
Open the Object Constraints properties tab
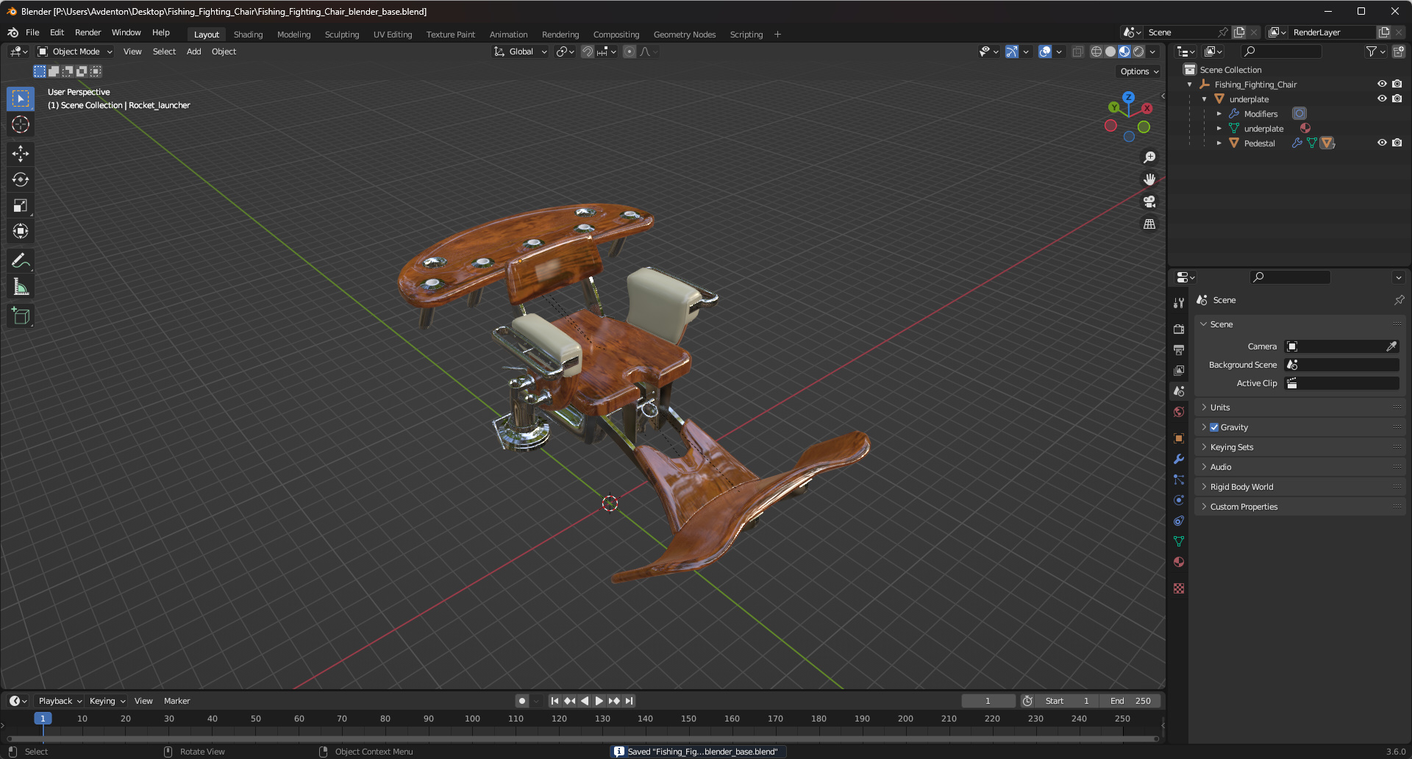pyautogui.click(x=1179, y=521)
